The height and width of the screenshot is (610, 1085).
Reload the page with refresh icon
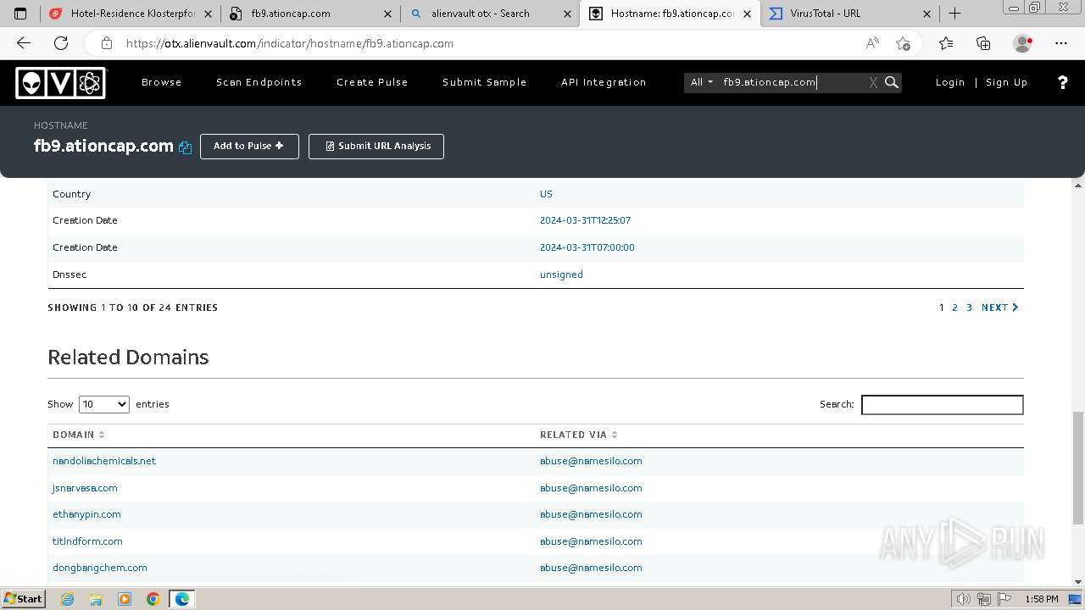(x=60, y=43)
